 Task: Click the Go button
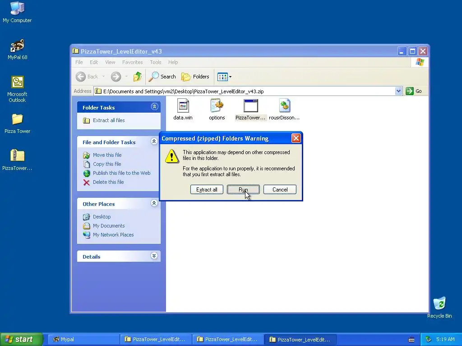click(x=414, y=91)
